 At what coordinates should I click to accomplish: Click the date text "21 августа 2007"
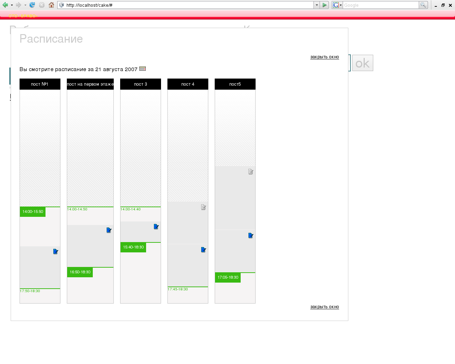pyautogui.click(x=116, y=69)
